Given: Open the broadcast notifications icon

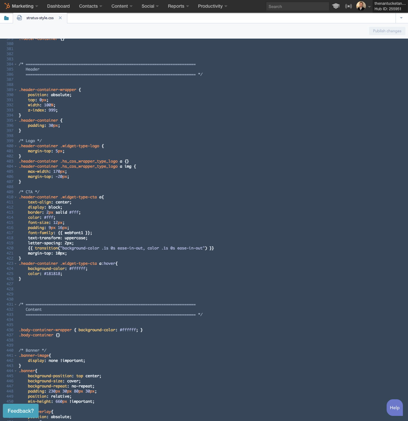Looking at the screenshot, I should point(348,6).
